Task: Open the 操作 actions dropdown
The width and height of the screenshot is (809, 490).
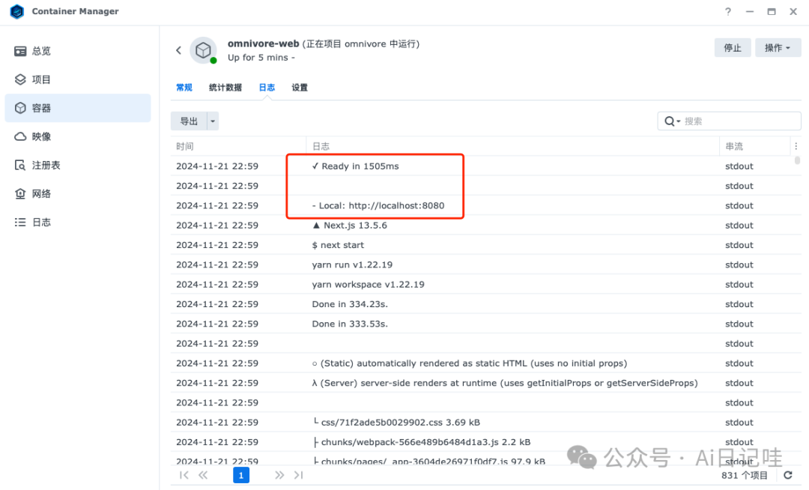Action: click(x=778, y=47)
